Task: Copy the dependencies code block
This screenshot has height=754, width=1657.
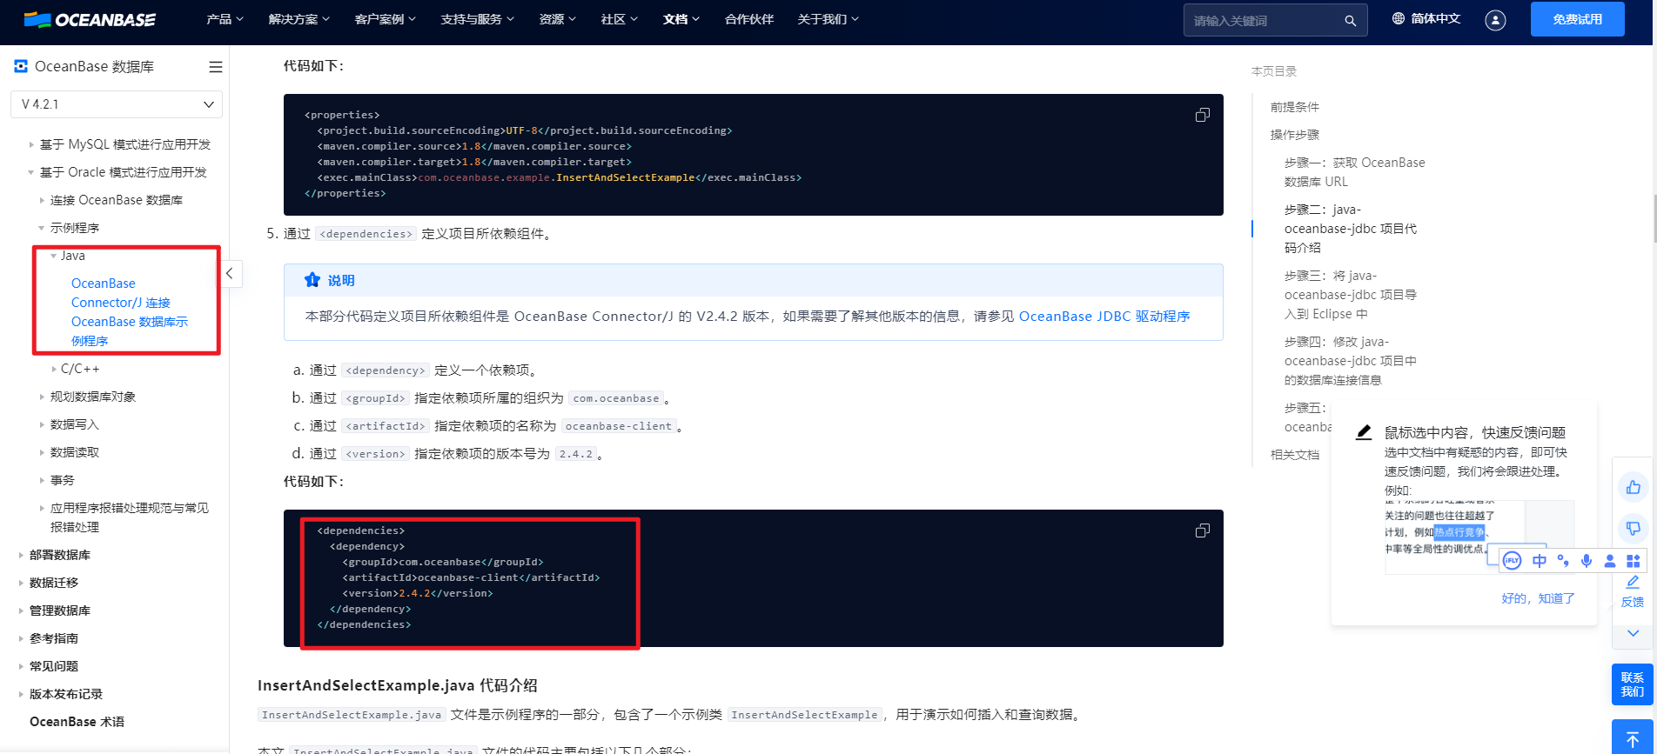Action: click(x=1202, y=530)
